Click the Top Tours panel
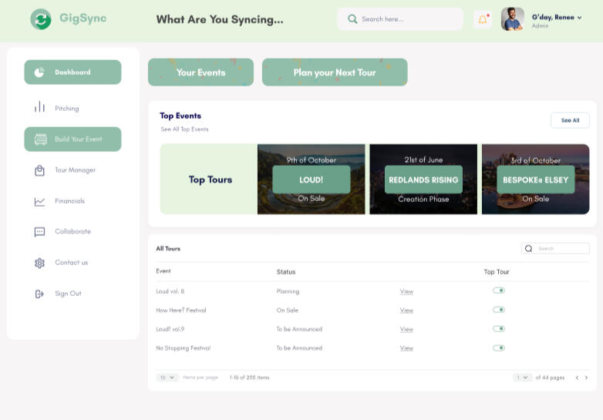 tap(209, 179)
